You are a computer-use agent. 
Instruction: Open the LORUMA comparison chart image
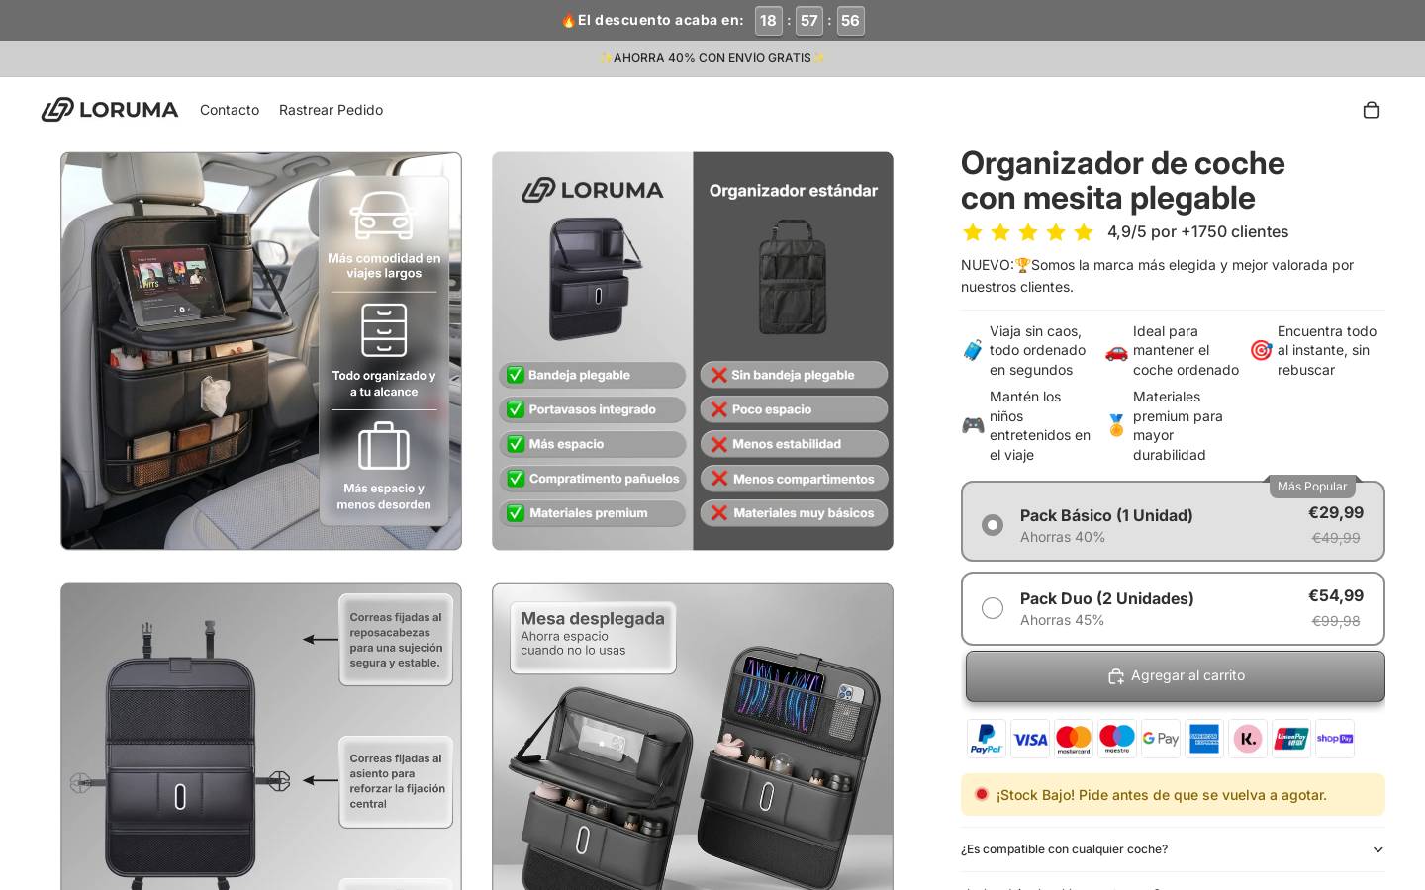(x=693, y=351)
